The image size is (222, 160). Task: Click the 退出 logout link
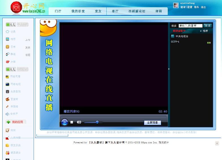(x=203, y=7)
